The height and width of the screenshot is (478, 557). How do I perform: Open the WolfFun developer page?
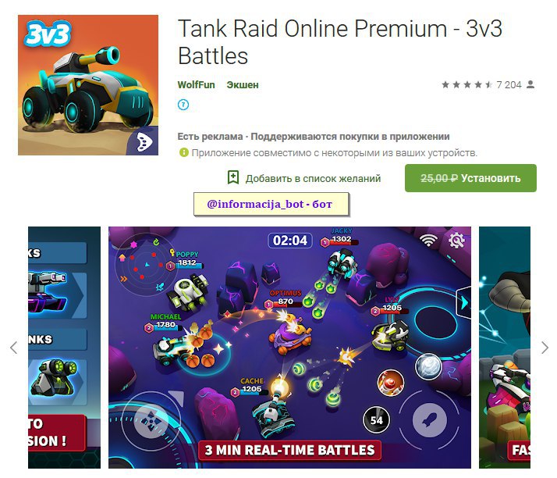pyautogui.click(x=196, y=85)
